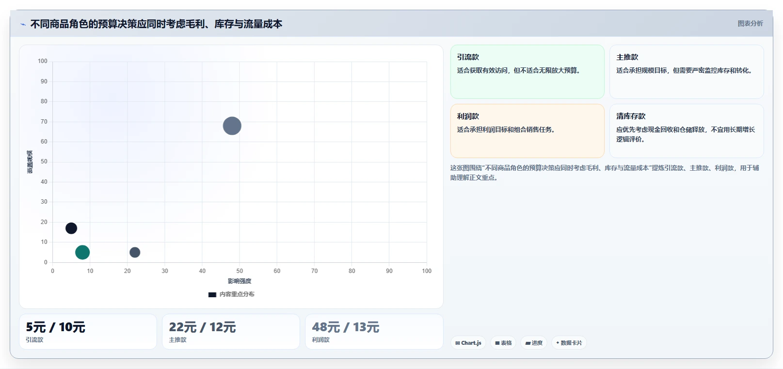The height and width of the screenshot is (369, 783).
Task: Click the 影响强度 x-axis title
Action: click(240, 281)
